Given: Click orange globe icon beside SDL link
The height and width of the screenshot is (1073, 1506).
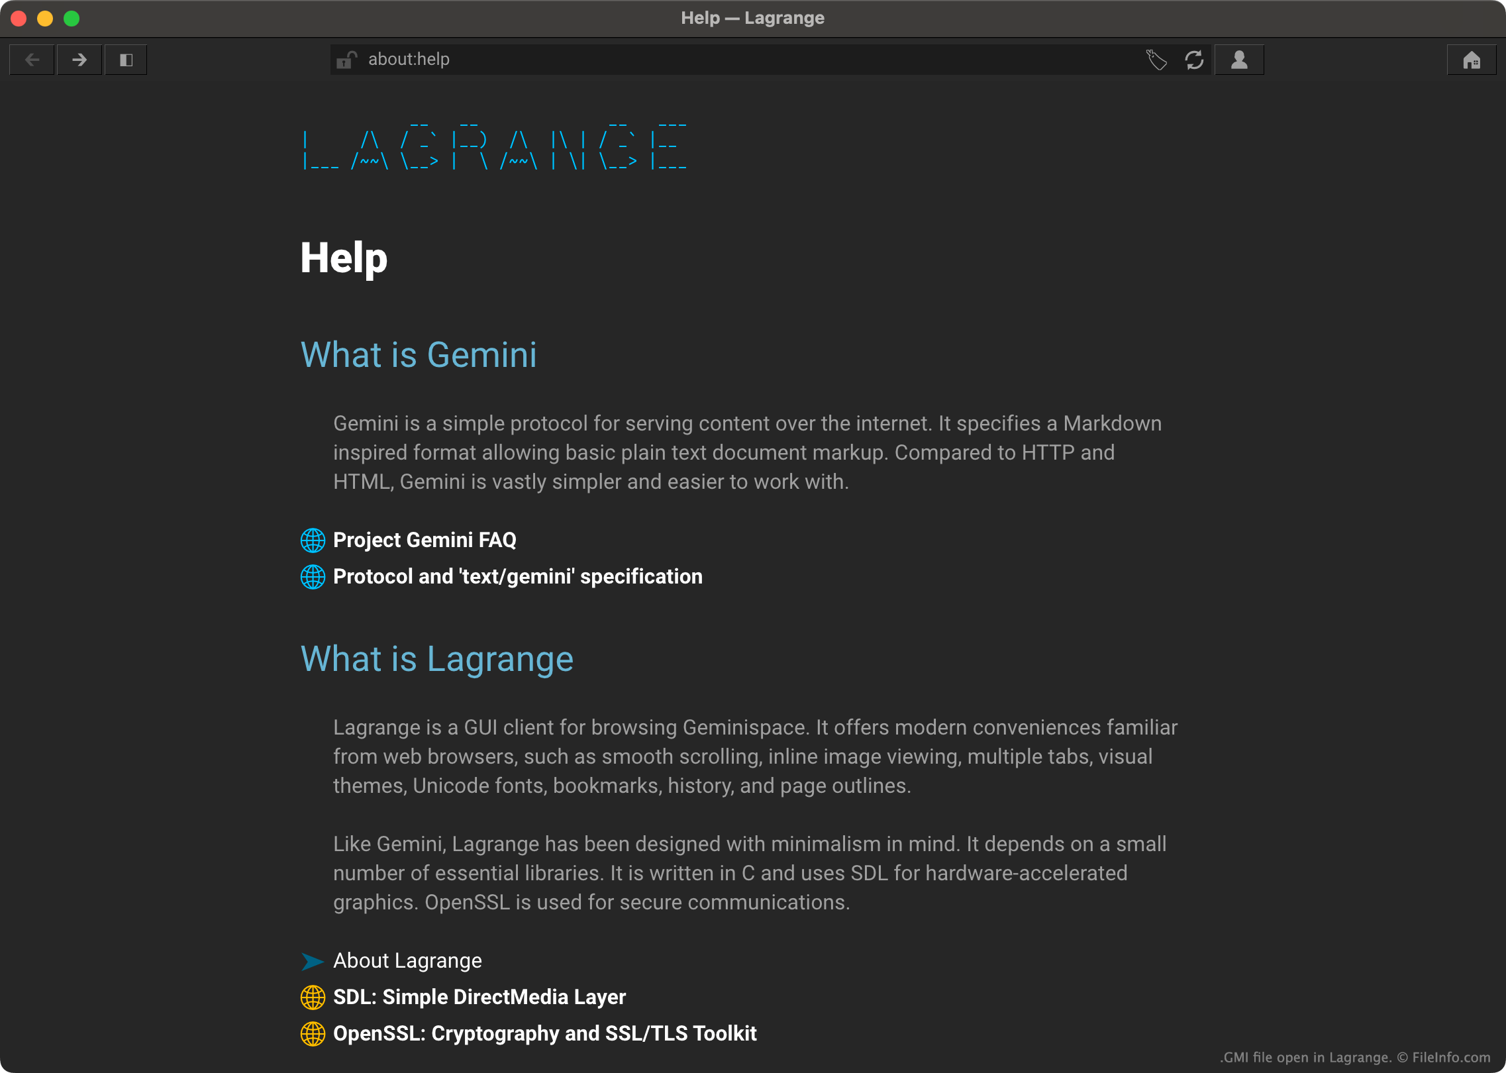Looking at the screenshot, I should [313, 997].
